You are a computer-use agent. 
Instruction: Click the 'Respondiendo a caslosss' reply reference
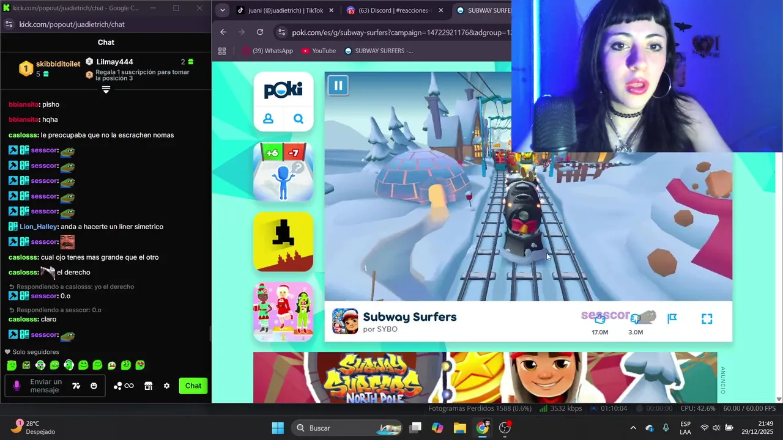pyautogui.click(x=72, y=287)
